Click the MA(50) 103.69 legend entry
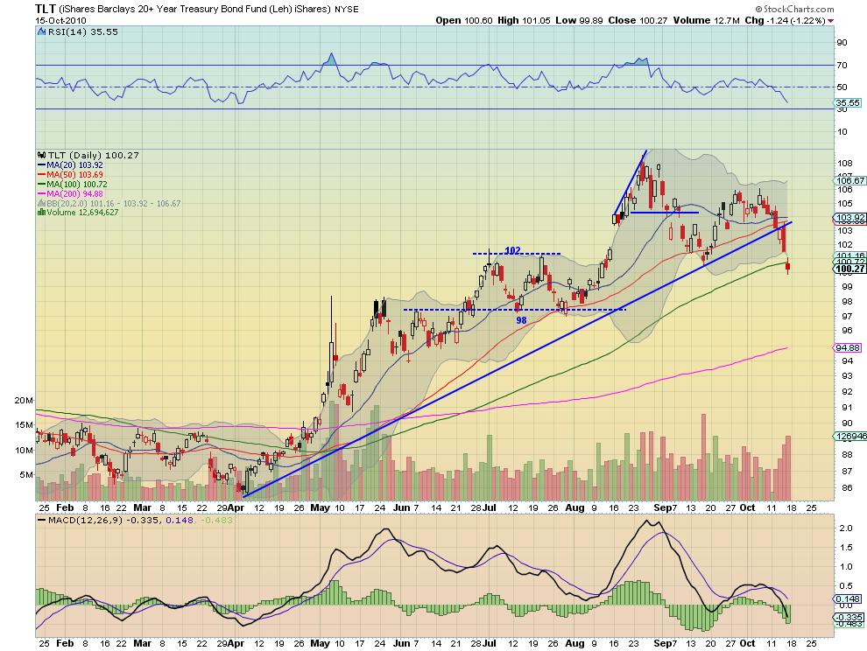The width and height of the screenshot is (867, 651). pyautogui.click(x=74, y=175)
